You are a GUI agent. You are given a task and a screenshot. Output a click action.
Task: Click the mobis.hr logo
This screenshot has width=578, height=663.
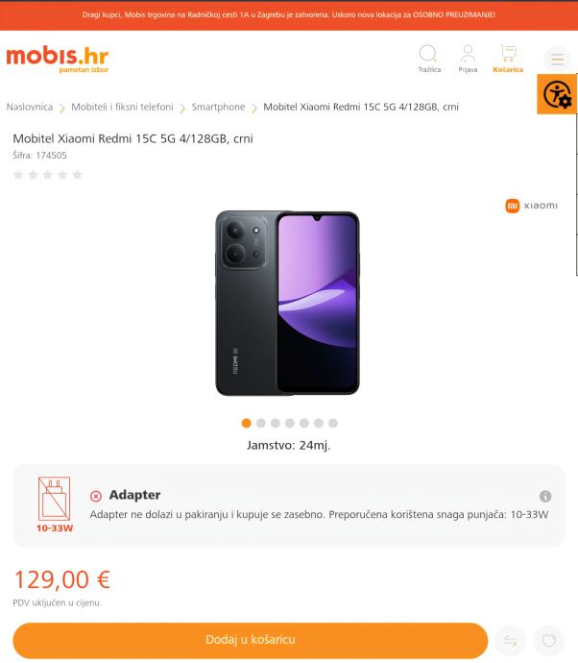pyautogui.click(x=58, y=60)
